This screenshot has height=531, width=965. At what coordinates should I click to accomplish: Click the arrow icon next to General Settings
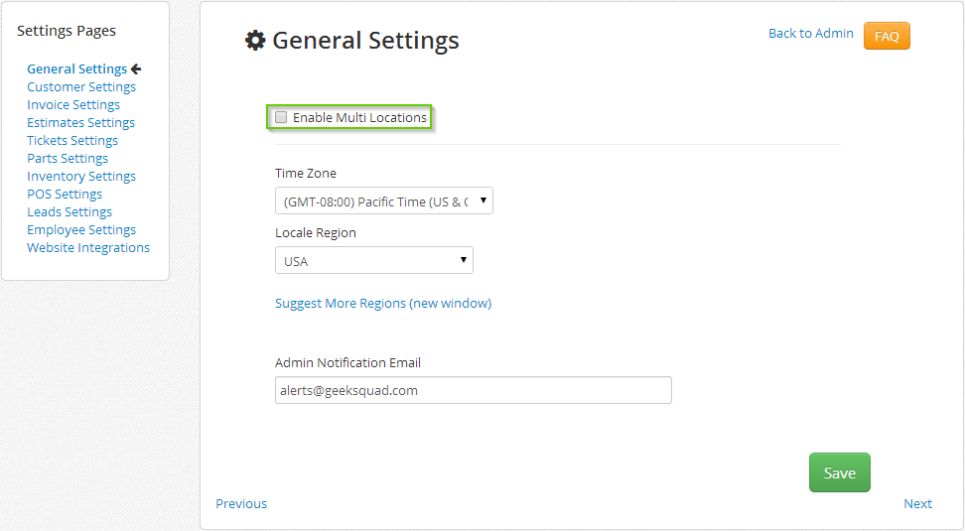[x=136, y=68]
